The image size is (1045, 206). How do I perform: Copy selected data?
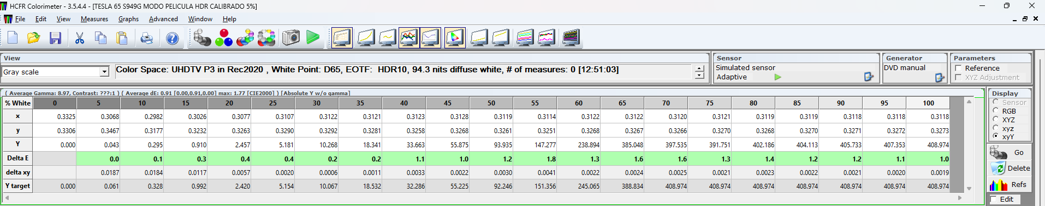101,38
